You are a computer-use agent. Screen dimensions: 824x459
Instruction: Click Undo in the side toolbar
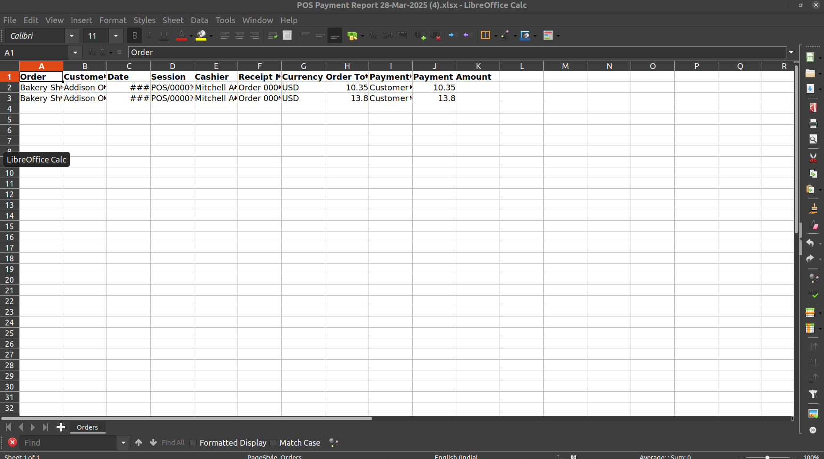click(810, 243)
